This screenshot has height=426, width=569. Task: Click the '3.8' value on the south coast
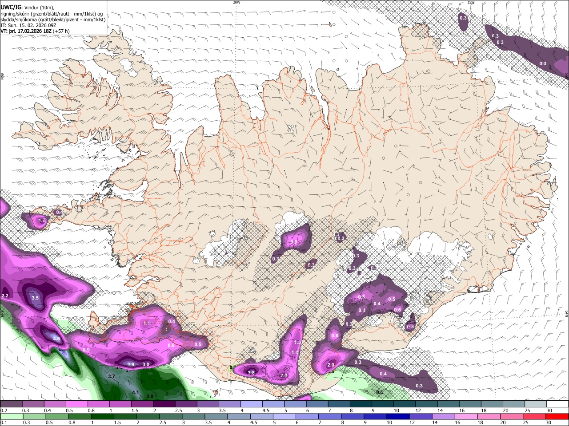(251, 373)
